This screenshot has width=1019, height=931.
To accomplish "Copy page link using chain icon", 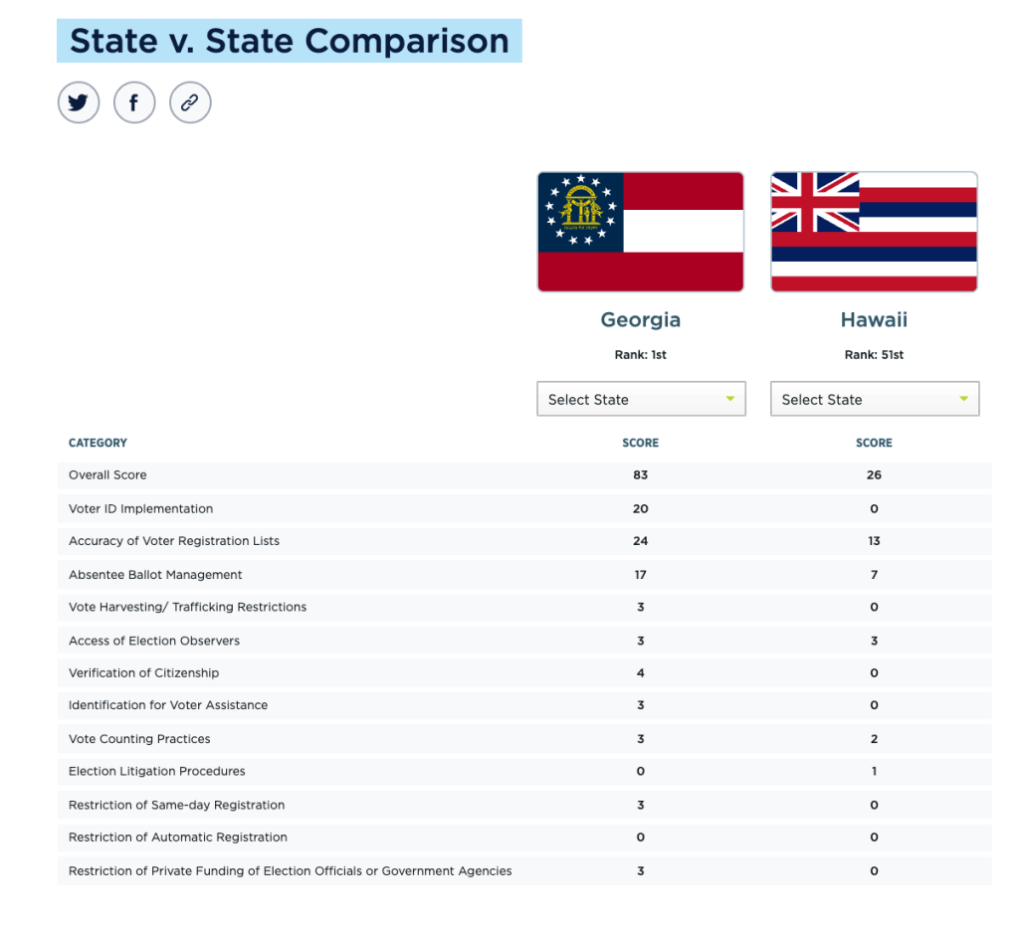I will pyautogui.click(x=190, y=102).
